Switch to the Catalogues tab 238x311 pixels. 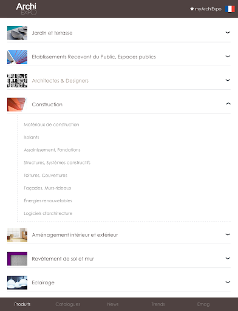tap(68, 304)
